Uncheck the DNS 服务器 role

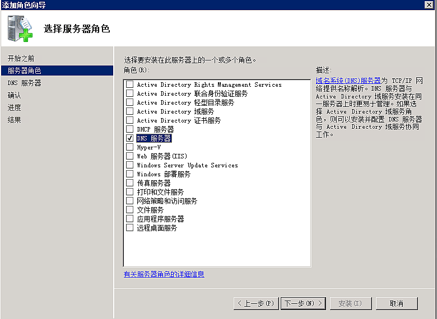point(130,138)
